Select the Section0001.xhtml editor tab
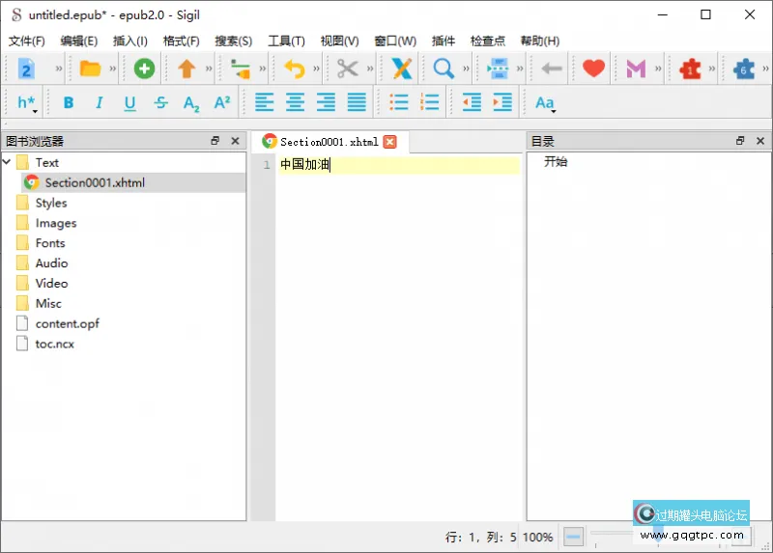Viewport: 773px width, 553px height. point(329,142)
